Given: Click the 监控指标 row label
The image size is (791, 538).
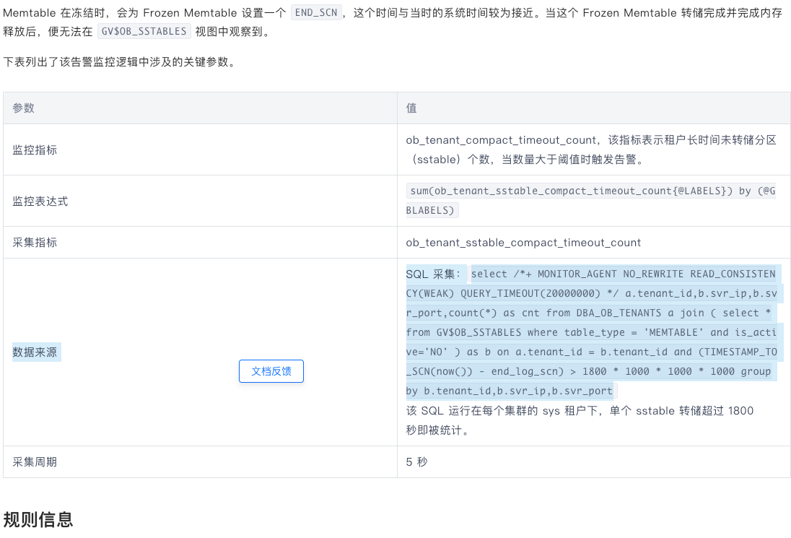Looking at the screenshot, I should (35, 150).
